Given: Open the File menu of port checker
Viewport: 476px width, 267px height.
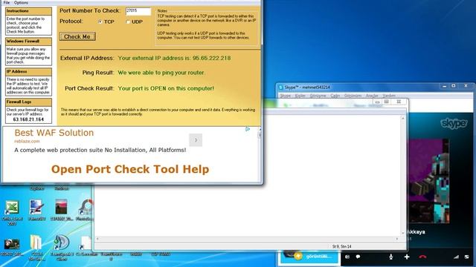Looking at the screenshot, I should pyautogui.click(x=7, y=2).
